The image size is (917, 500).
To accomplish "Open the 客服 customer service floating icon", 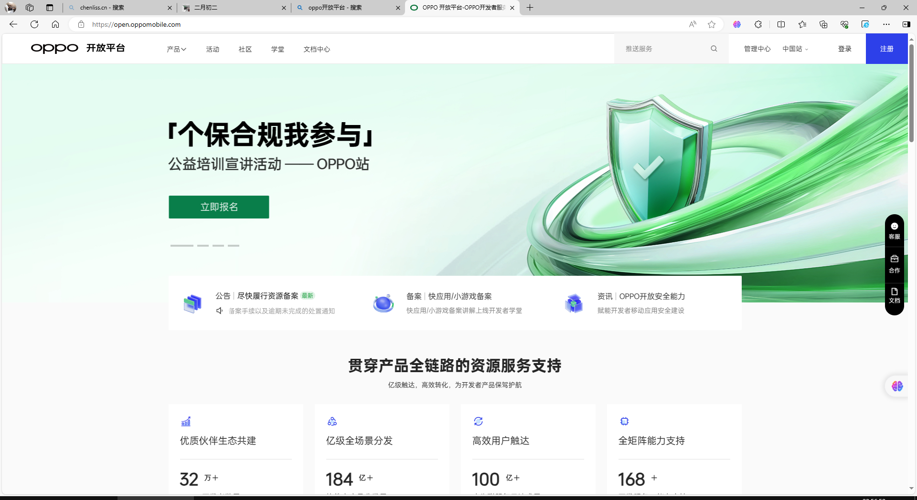I will point(894,230).
